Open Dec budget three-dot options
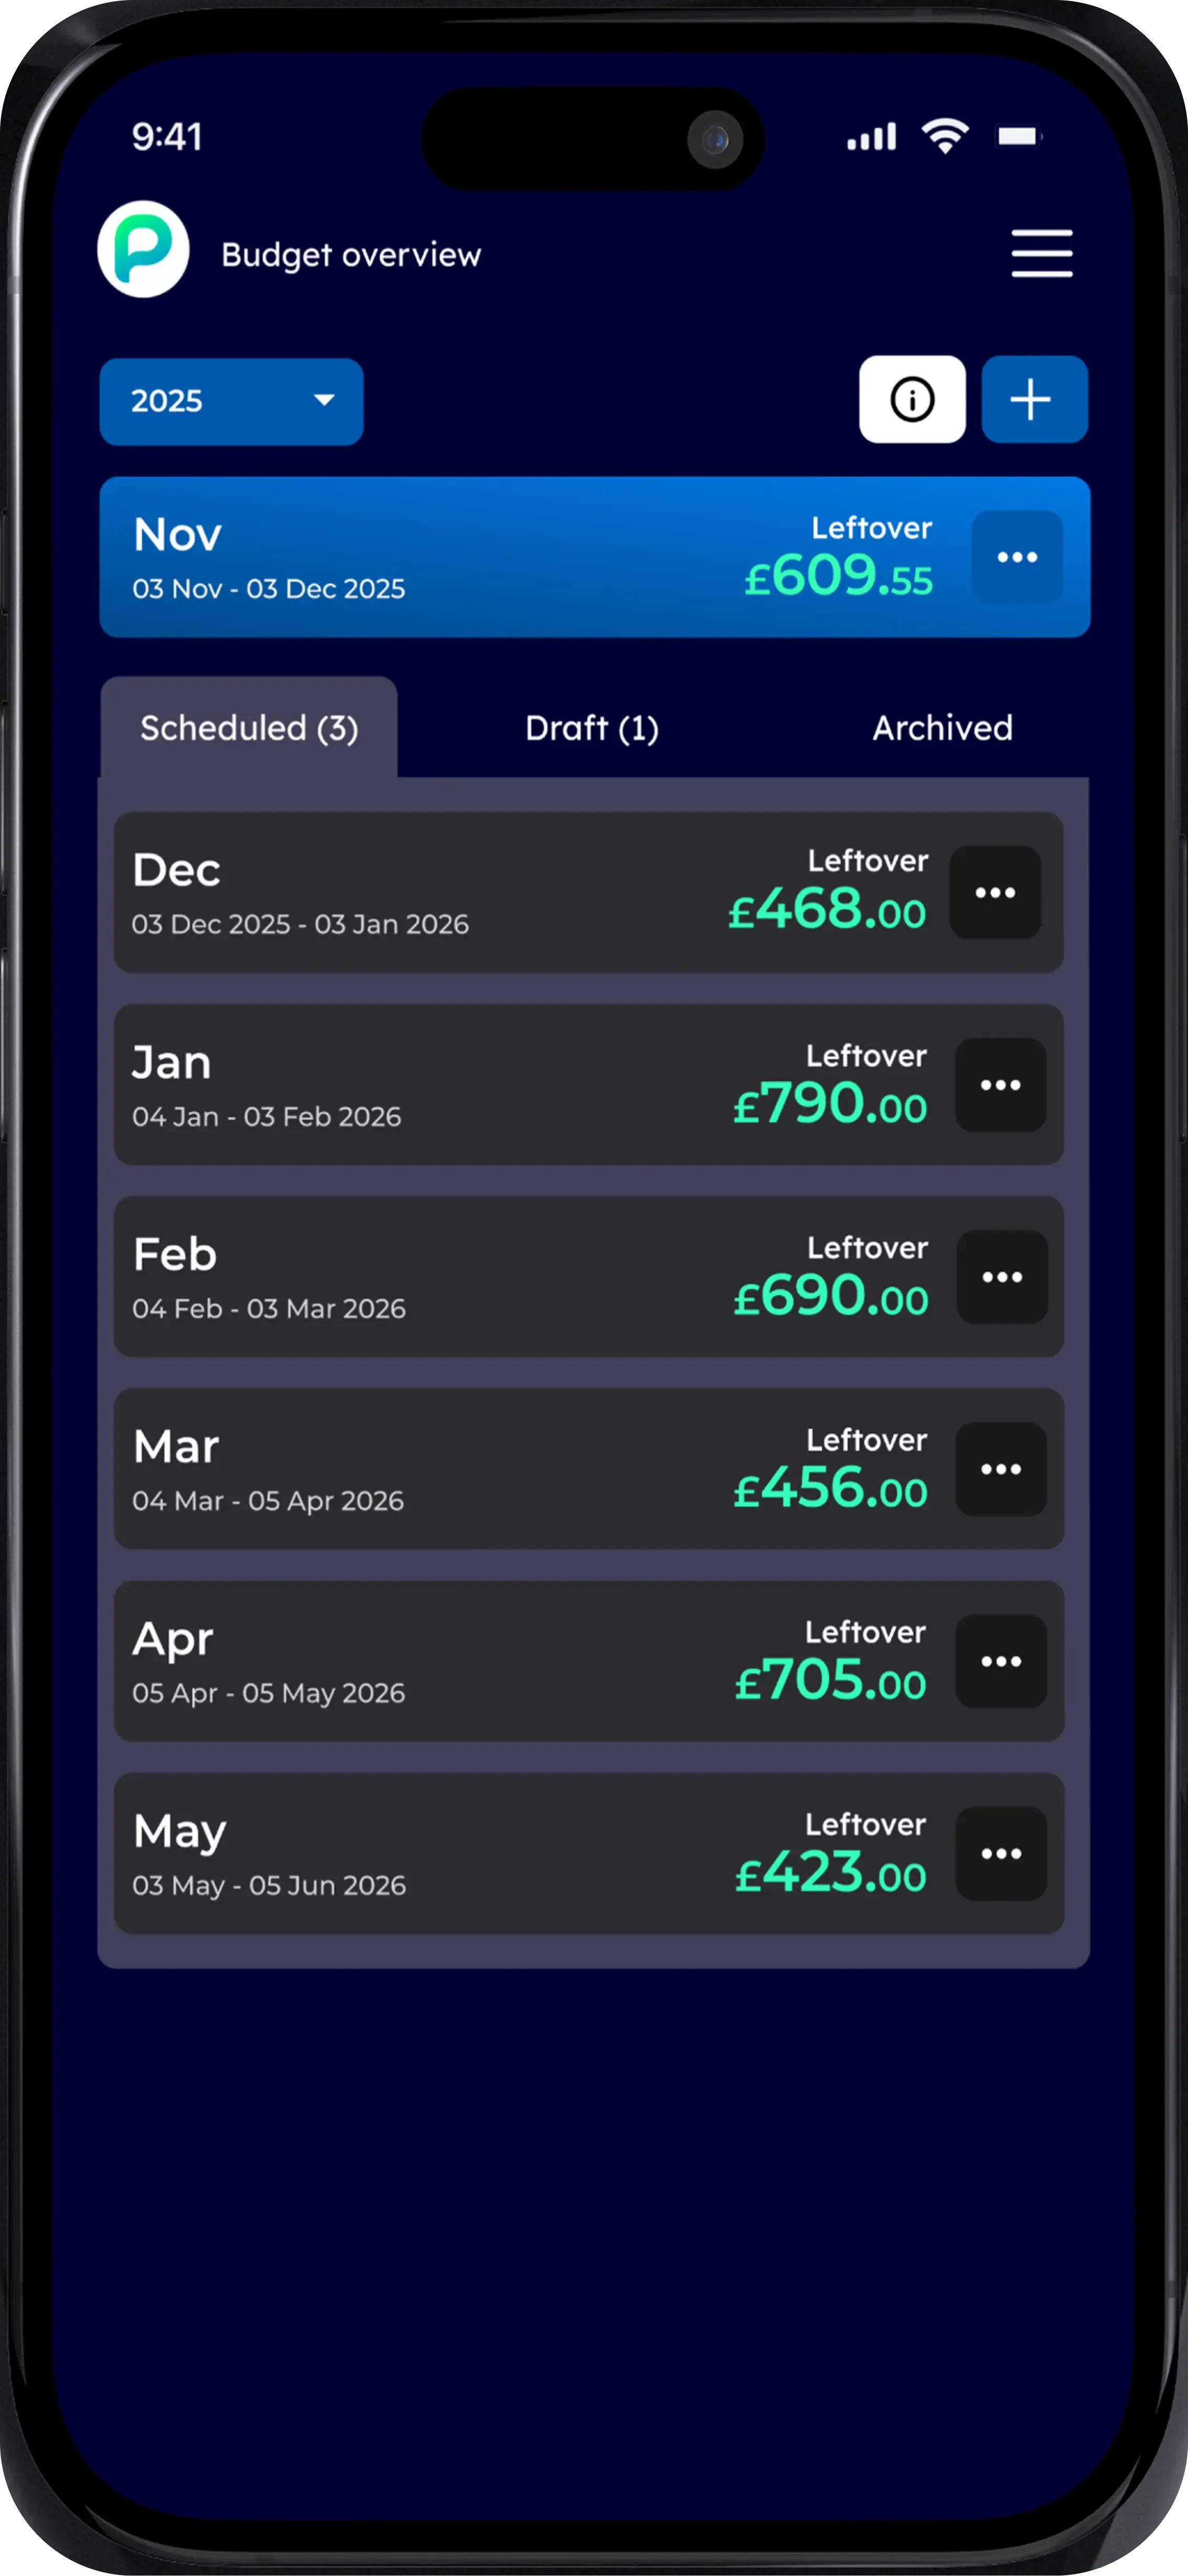The width and height of the screenshot is (1188, 2576). click(x=995, y=892)
